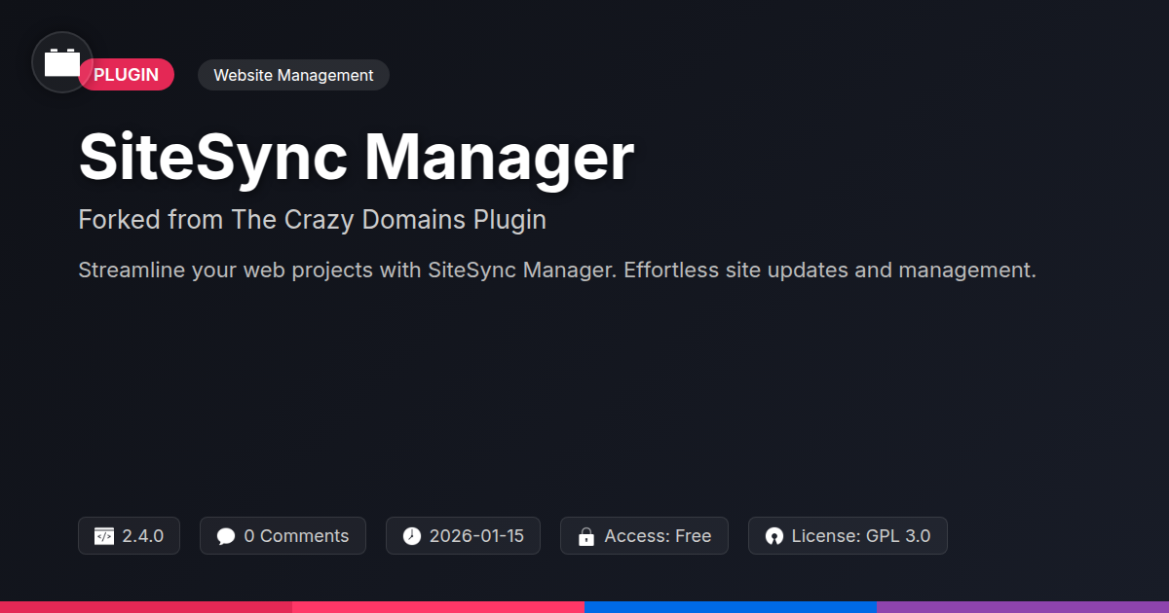The height and width of the screenshot is (613, 1169).
Task: Open the 0 Comments badge
Action: (x=283, y=536)
